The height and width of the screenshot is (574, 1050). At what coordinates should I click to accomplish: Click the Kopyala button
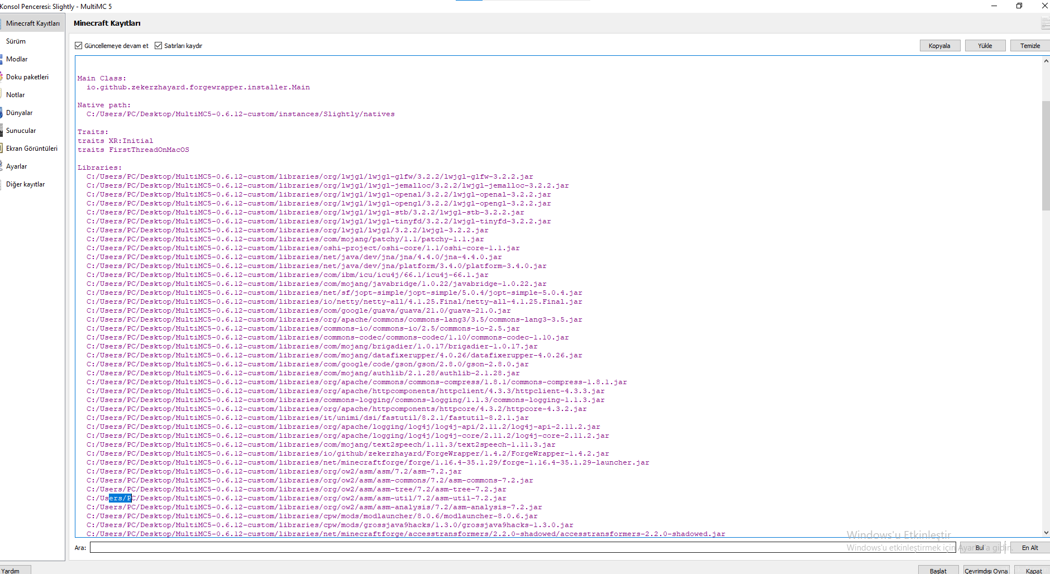pos(939,46)
